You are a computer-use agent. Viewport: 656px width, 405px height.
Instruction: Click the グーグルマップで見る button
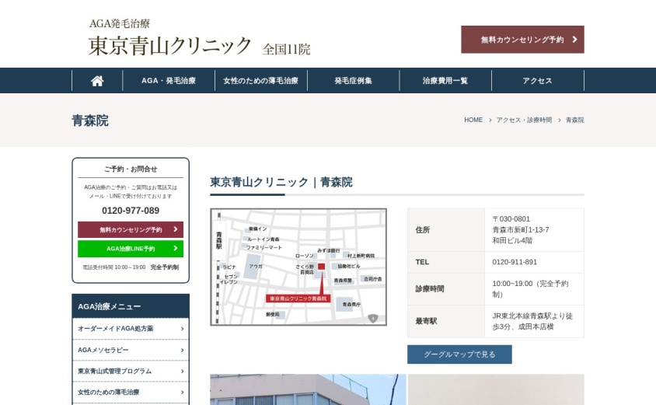point(459,354)
